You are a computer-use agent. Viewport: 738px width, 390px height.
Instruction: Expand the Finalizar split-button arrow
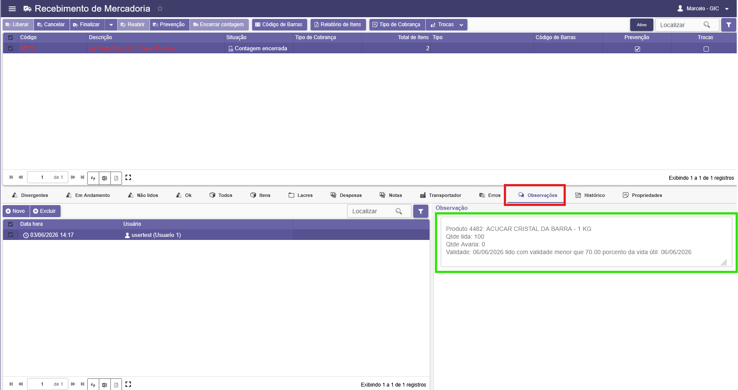click(111, 25)
